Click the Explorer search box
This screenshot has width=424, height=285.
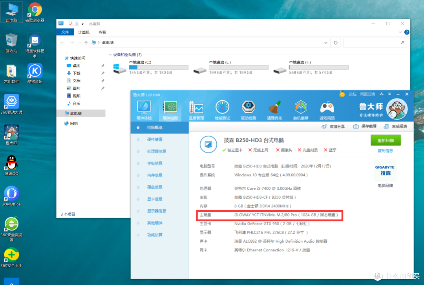pos(375,43)
